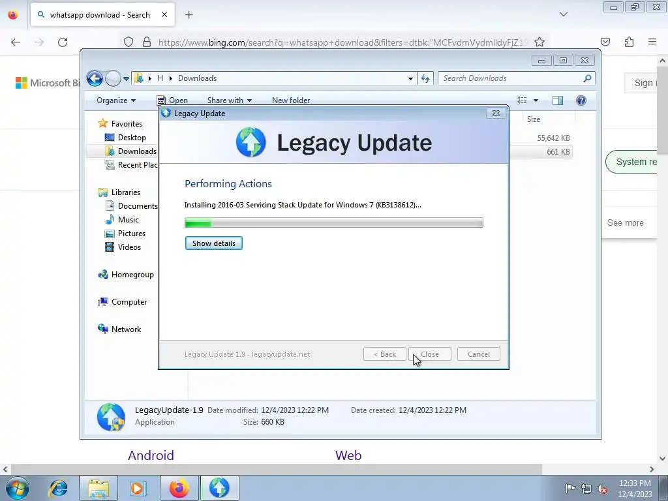Click the Explorer forward arrow button
The image size is (668, 501).
(x=113, y=78)
